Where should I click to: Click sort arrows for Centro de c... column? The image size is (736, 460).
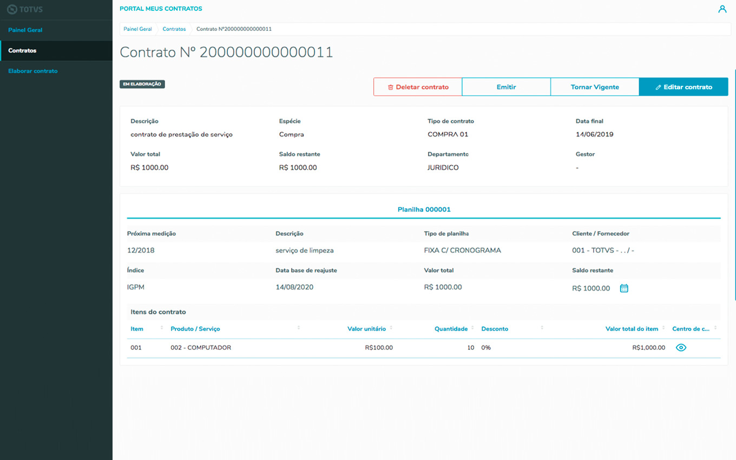715,328
